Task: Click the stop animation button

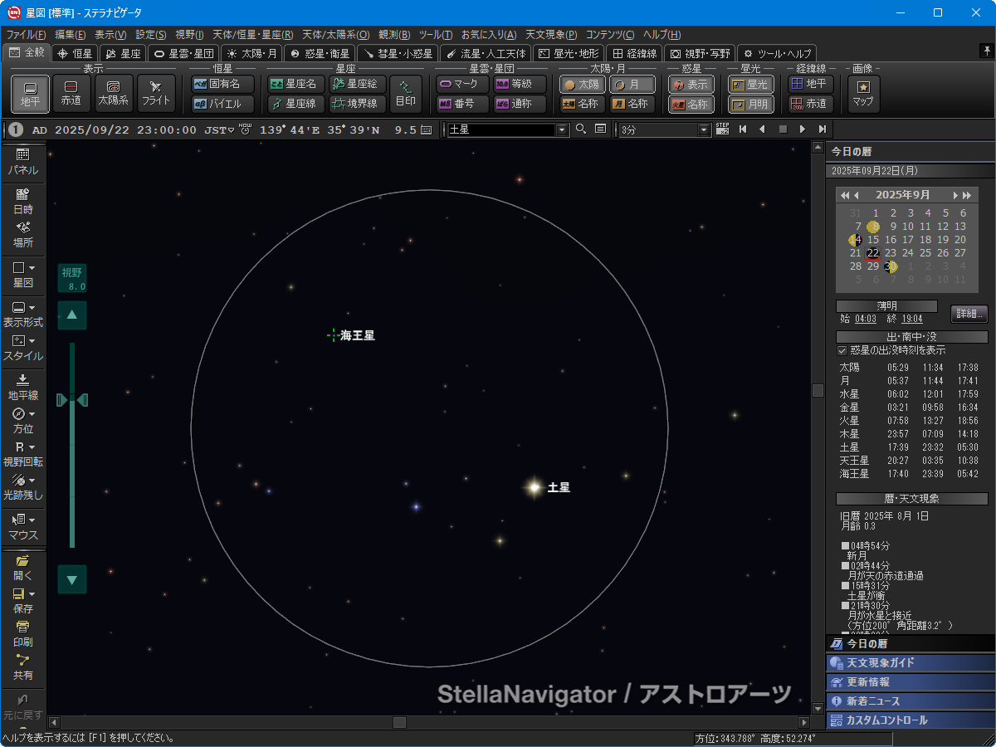Action: click(782, 129)
